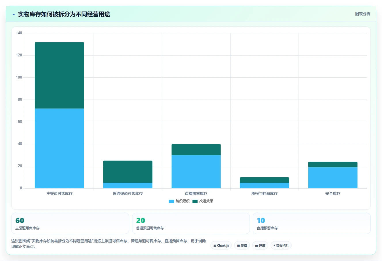382x261 pixels.
Task: Click the blue segment of 普通渠道可售库存 bar
Action: 128,185
